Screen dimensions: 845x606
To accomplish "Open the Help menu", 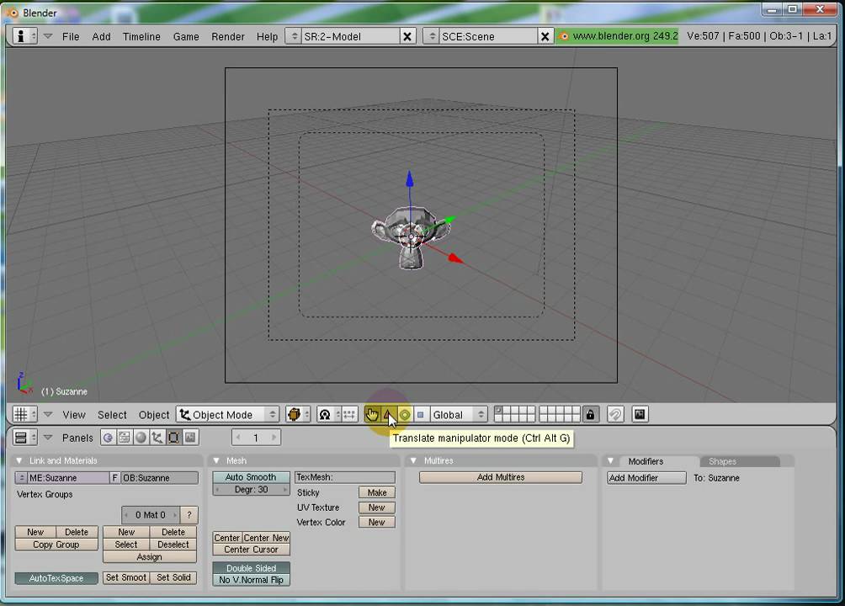I will (267, 37).
